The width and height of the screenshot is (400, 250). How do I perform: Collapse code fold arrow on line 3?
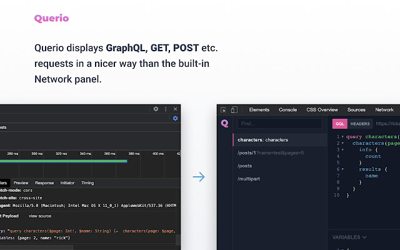pos(342,150)
